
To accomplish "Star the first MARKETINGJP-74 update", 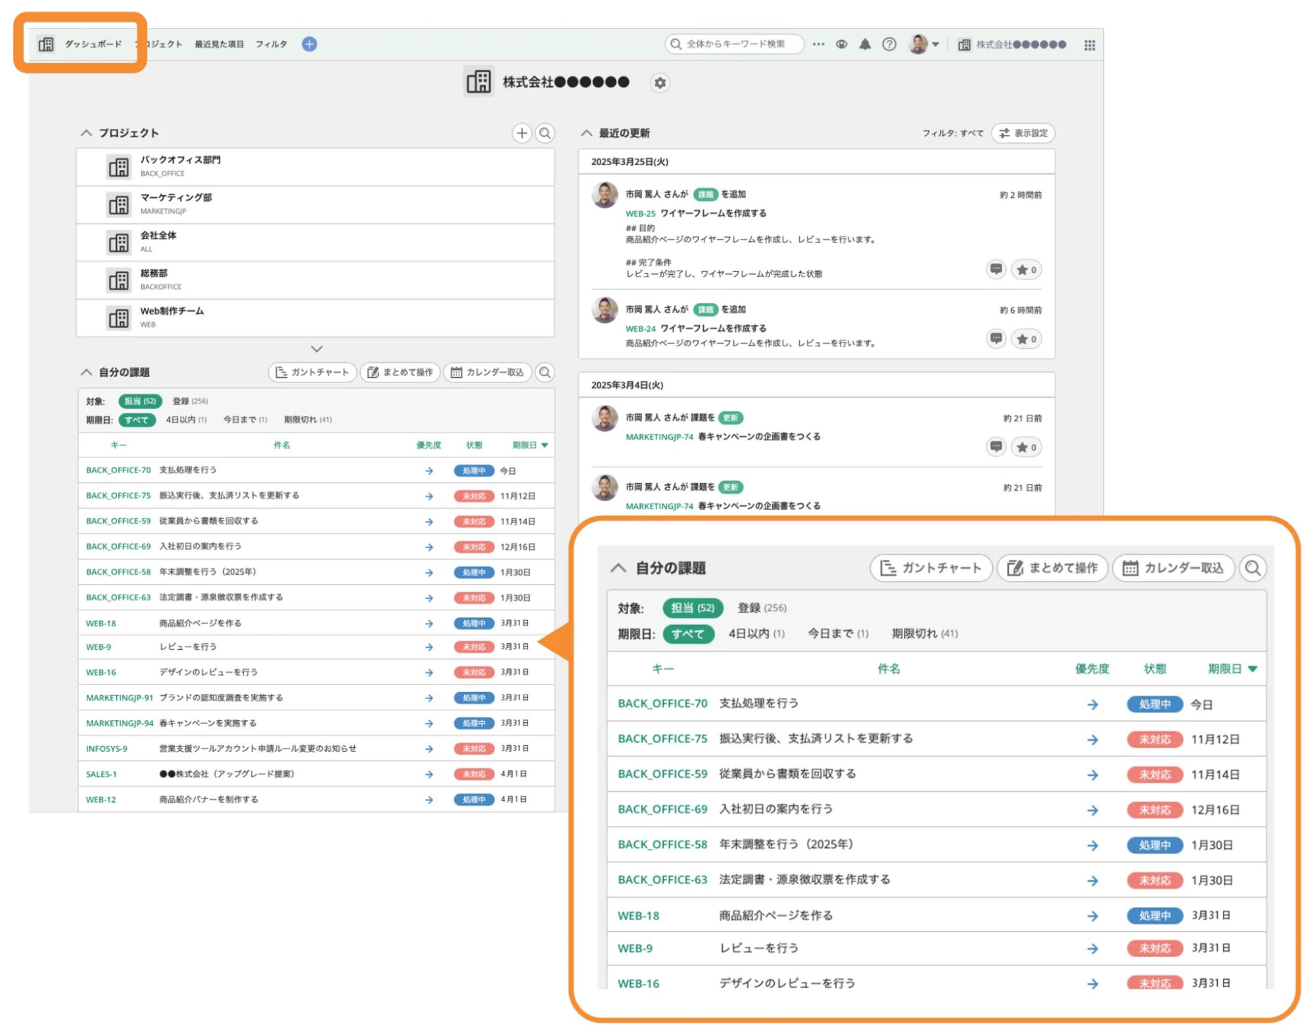I will click(x=1026, y=447).
